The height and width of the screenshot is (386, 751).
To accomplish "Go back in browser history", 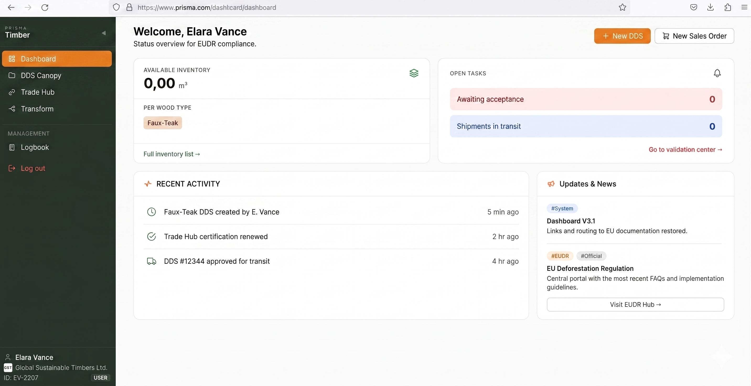I will tap(11, 7).
